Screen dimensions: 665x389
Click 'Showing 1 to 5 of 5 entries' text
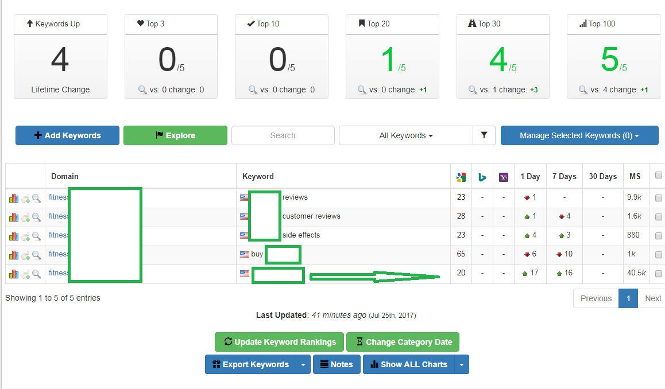tap(53, 298)
